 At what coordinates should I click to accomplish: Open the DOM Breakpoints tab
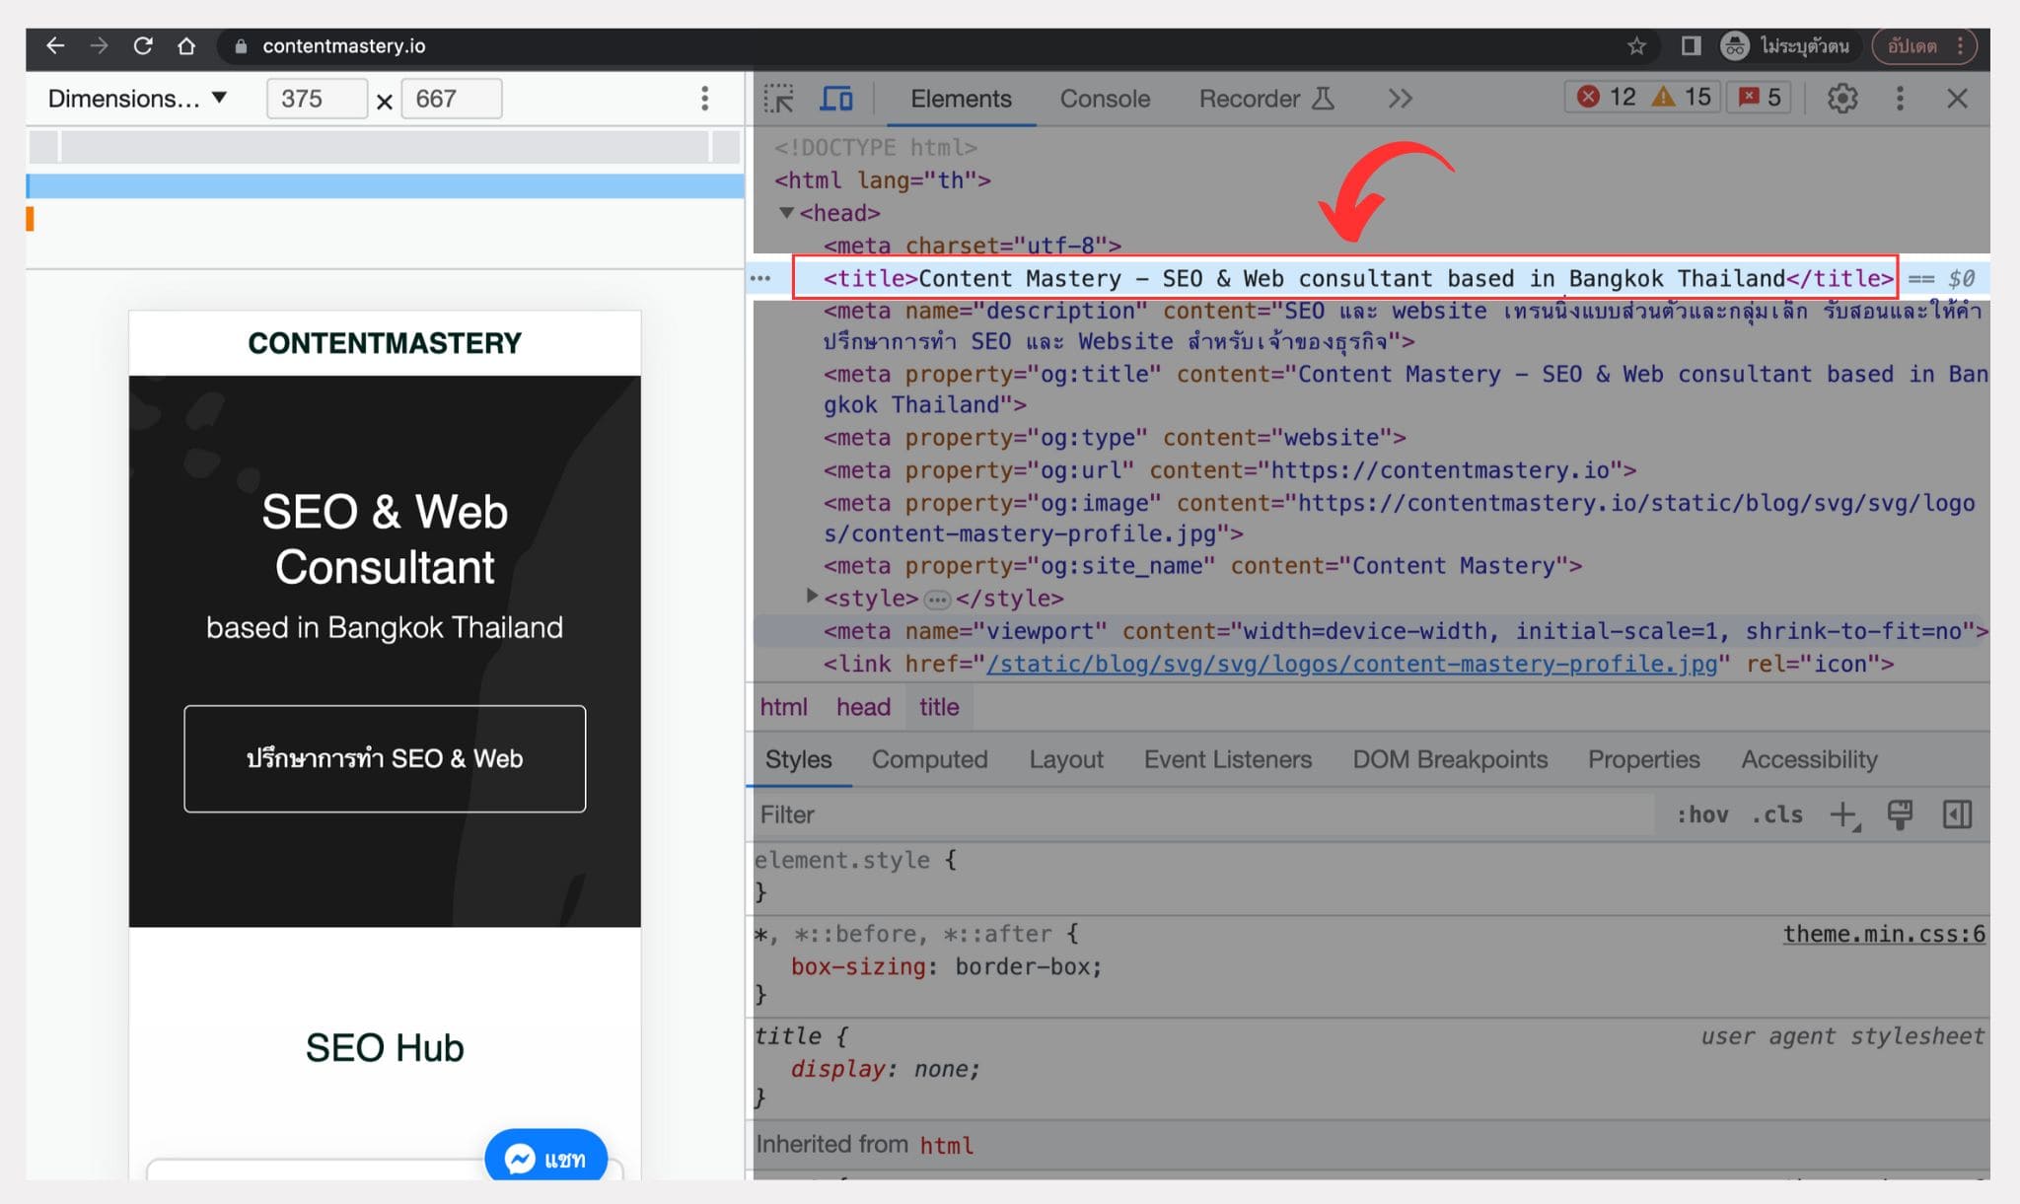(1450, 759)
